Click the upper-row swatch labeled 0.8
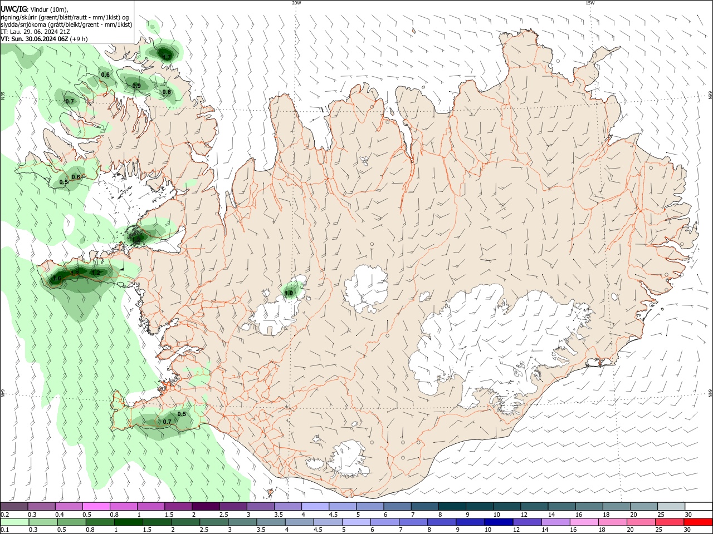This screenshot has width=713, height=534. pyautogui.click(x=123, y=506)
